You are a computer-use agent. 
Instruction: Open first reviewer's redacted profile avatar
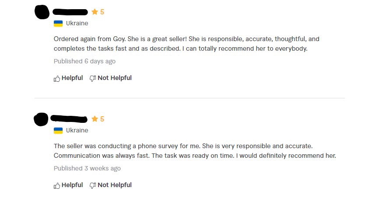pyautogui.click(x=42, y=12)
